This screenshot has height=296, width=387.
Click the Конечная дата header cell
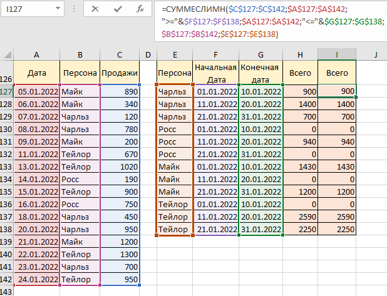click(x=260, y=73)
